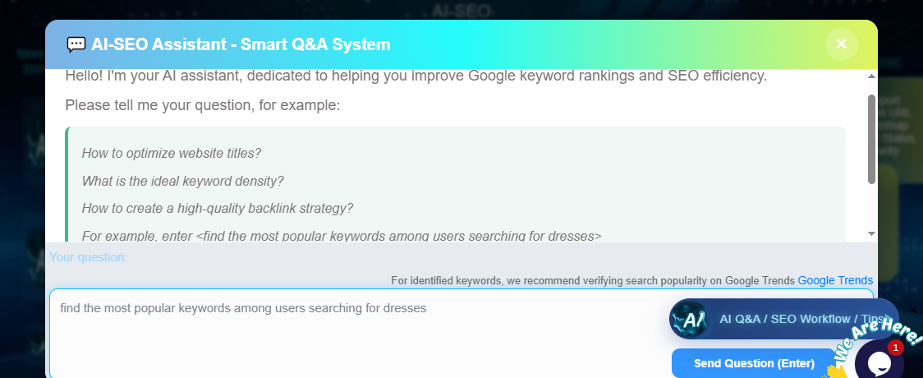The width and height of the screenshot is (923, 378).
Task: Click the waving hand emoji
Action: click(835, 371)
